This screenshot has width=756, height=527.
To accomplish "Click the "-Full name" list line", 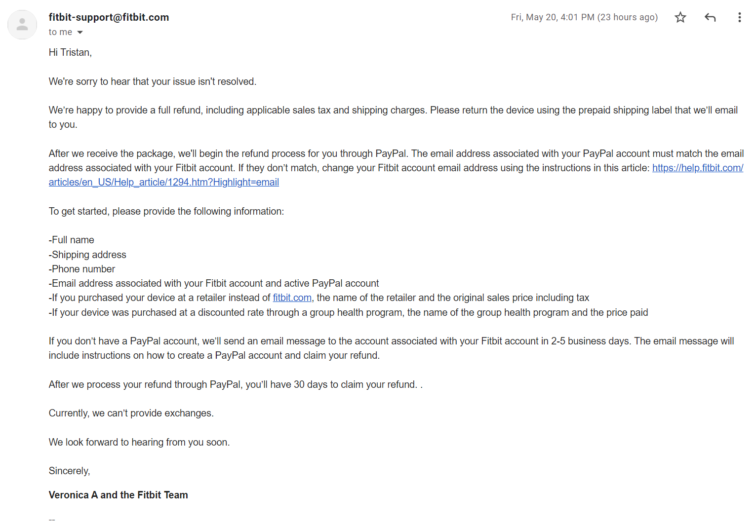I will [72, 240].
